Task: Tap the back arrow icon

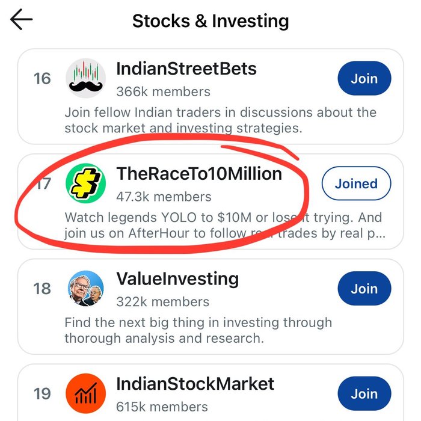Action: tap(22, 20)
